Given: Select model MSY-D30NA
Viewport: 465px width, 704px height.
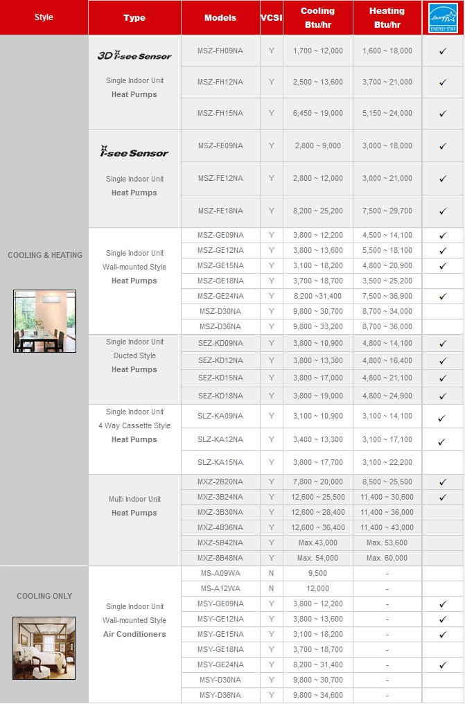Looking at the screenshot, I should coord(220,680).
